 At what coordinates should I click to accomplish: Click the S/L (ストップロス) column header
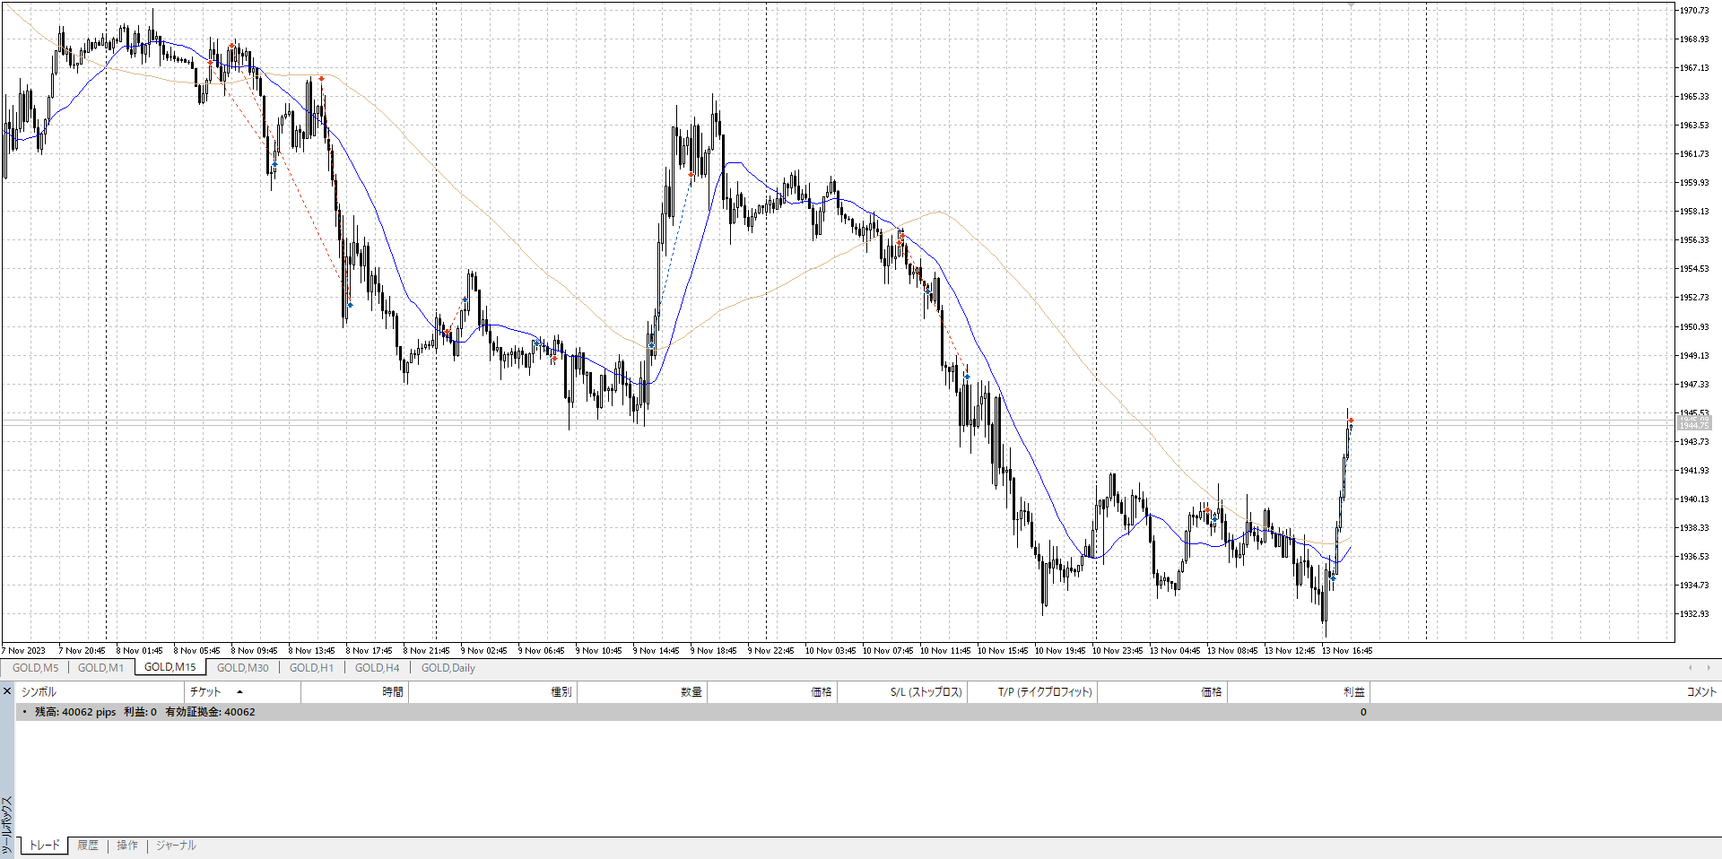926,692
